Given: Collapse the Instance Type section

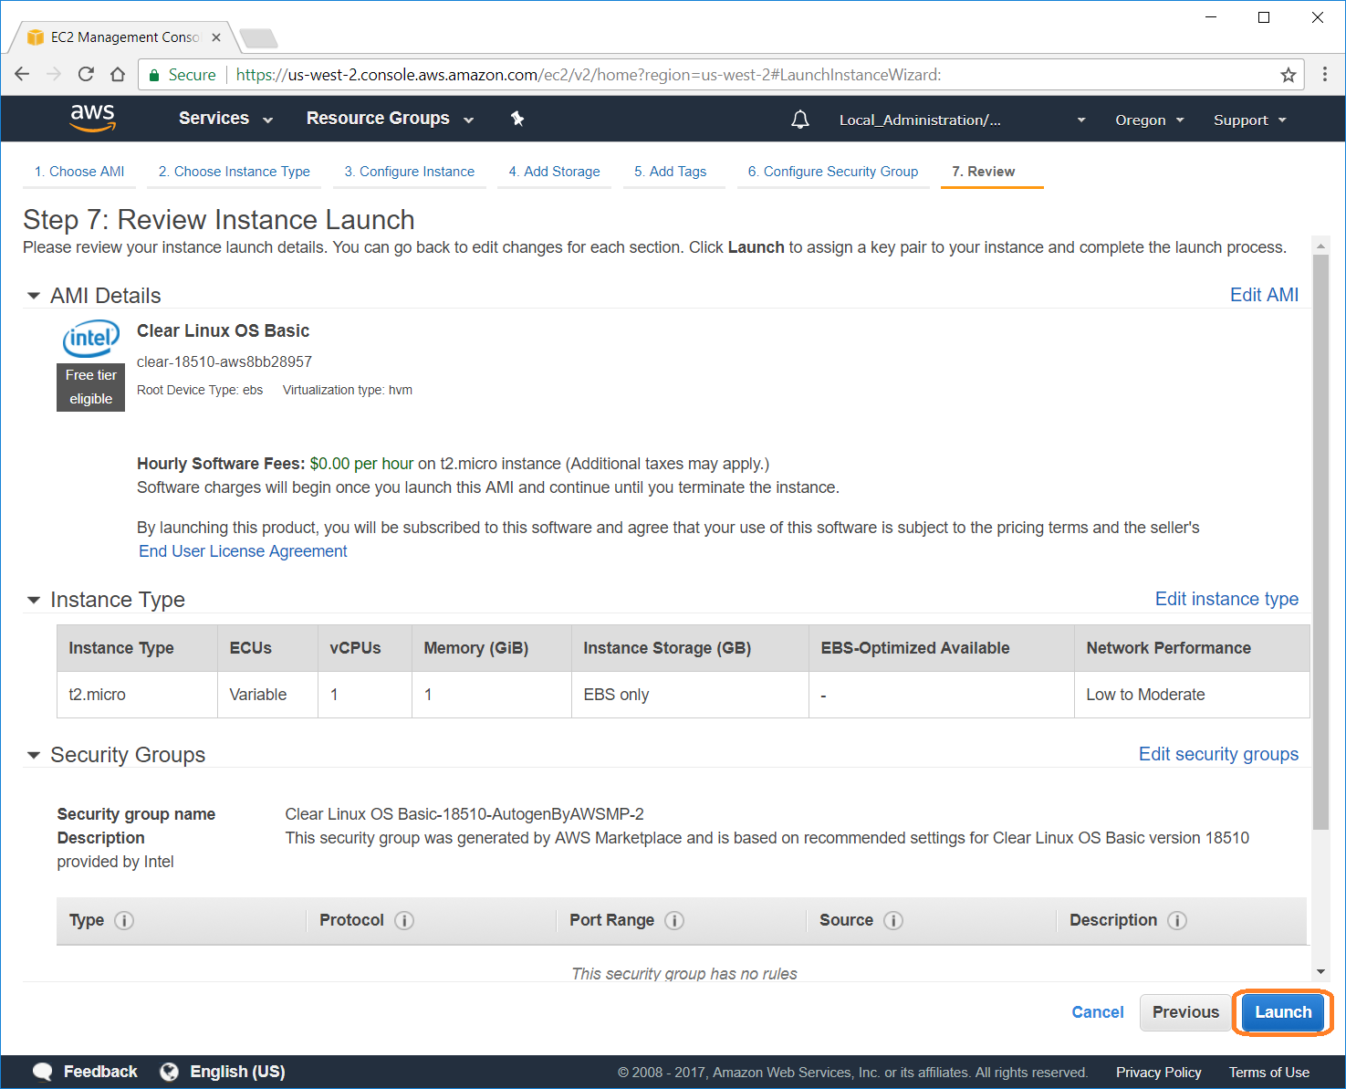Looking at the screenshot, I should coord(34,600).
